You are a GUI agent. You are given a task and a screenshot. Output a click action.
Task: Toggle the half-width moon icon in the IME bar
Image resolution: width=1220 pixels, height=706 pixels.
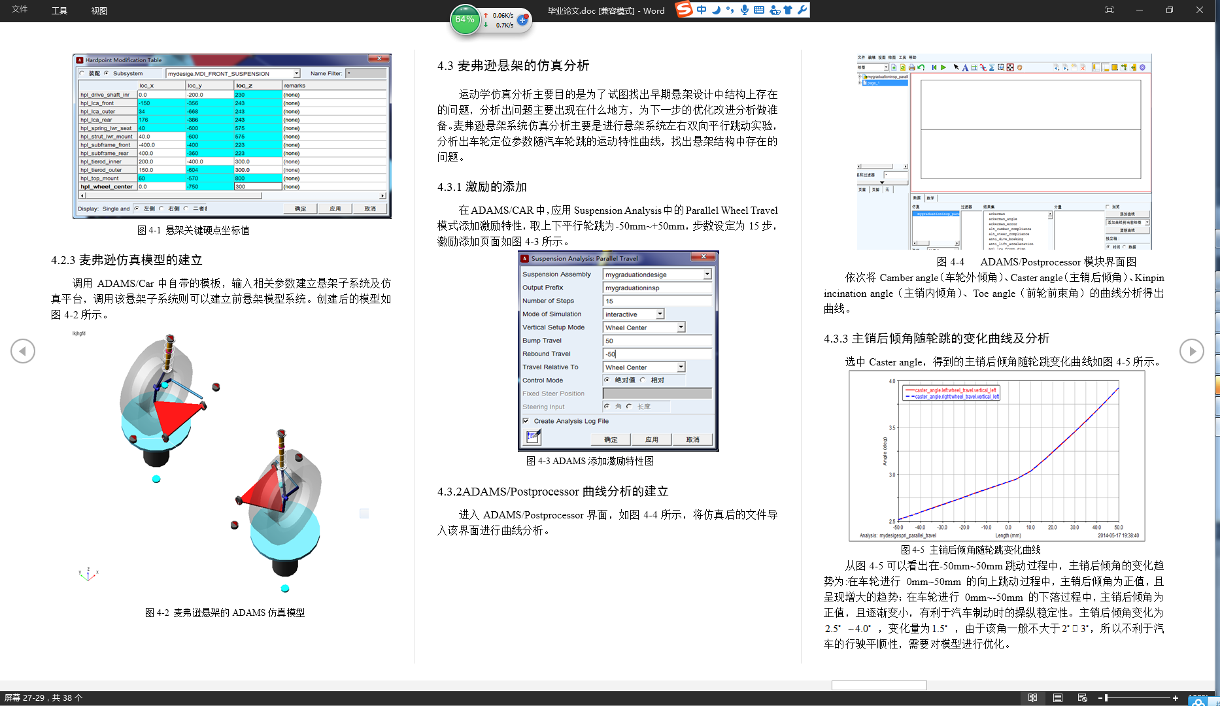coord(717,10)
